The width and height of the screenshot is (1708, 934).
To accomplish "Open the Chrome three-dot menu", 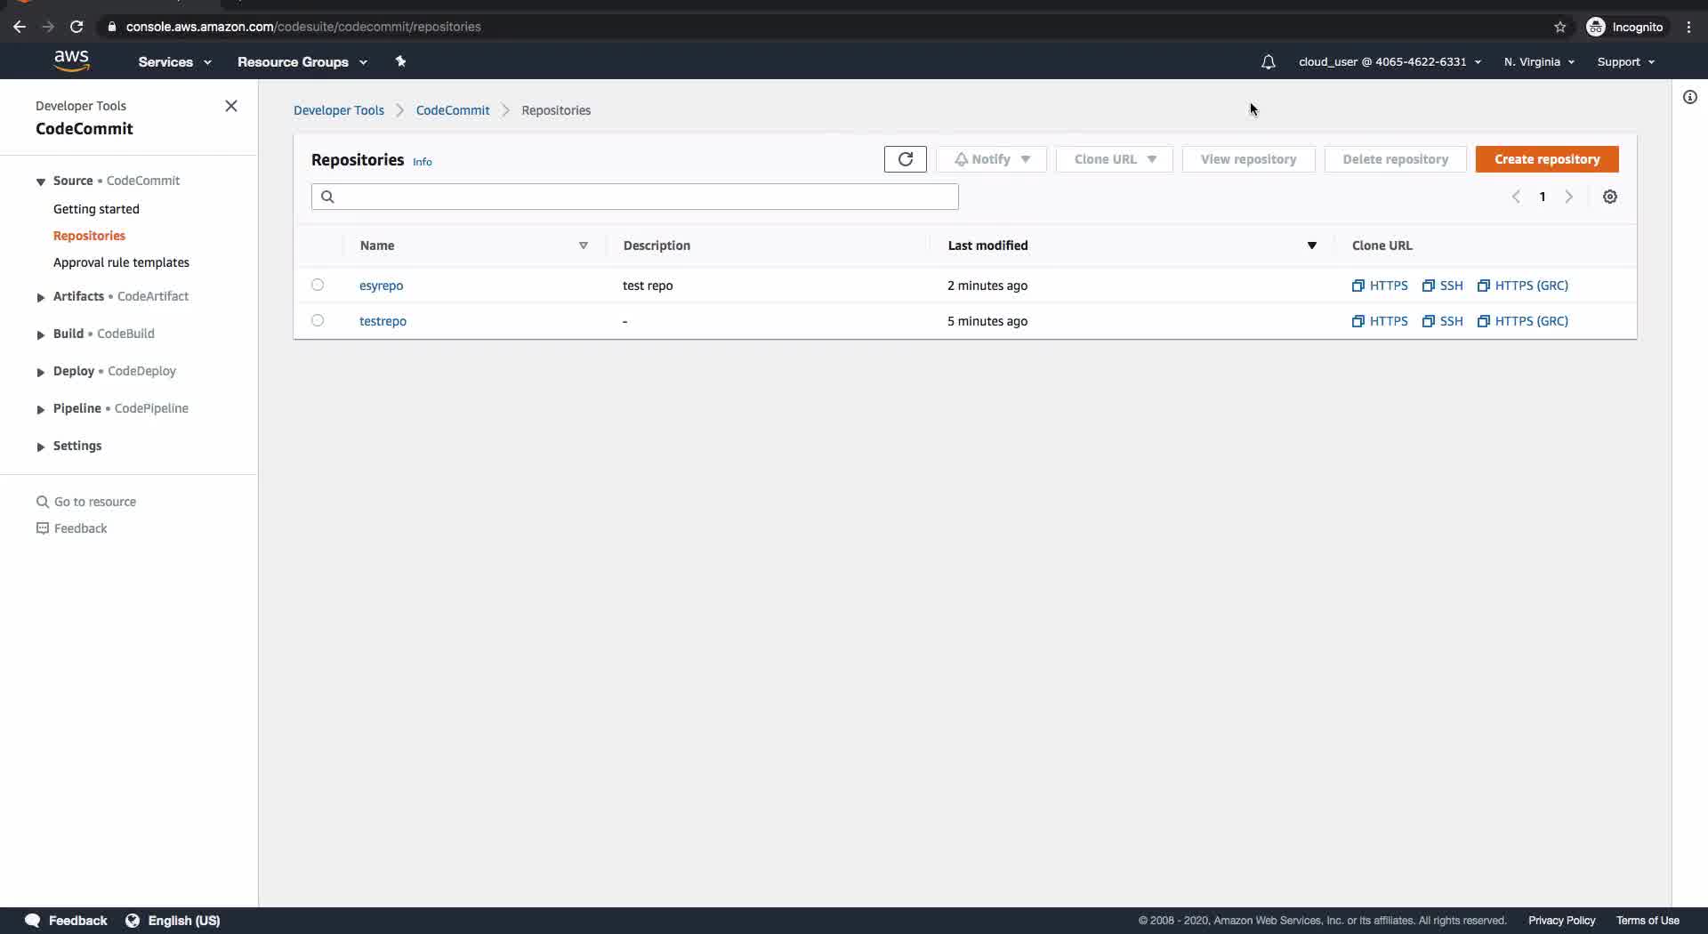I will [1688, 27].
